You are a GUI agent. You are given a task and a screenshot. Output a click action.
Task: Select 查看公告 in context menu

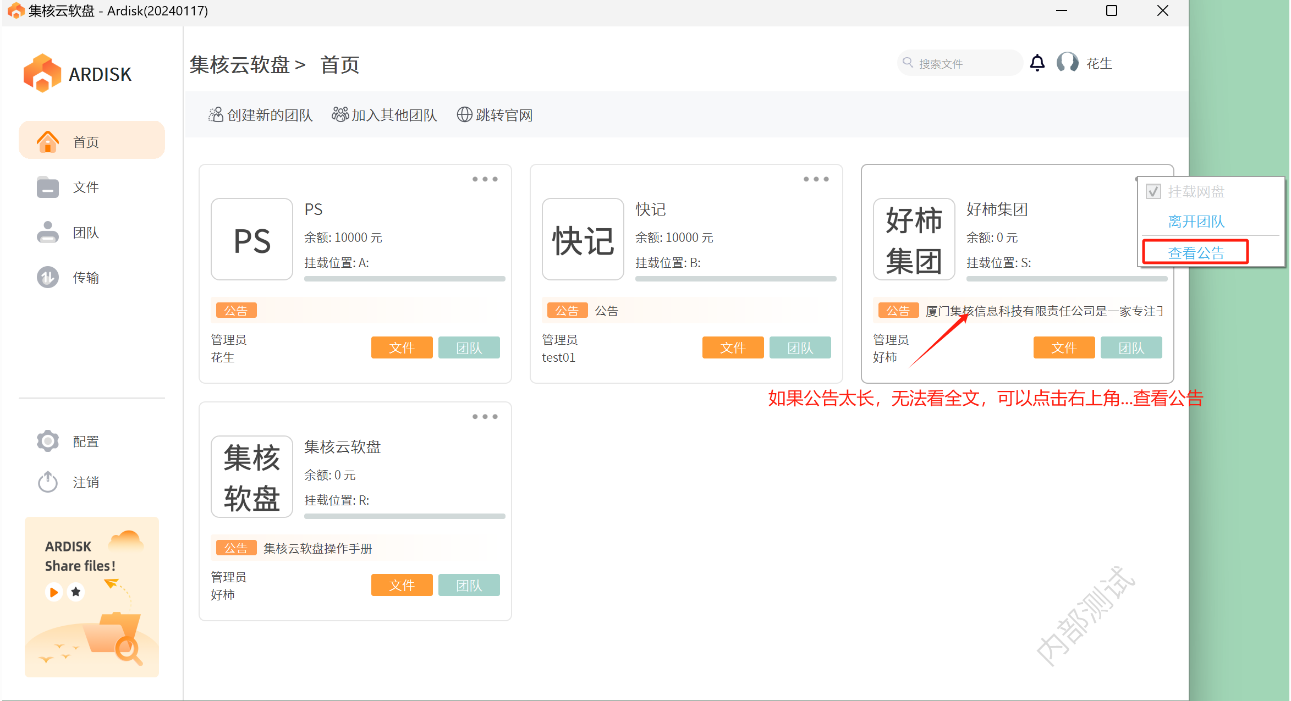(1196, 253)
